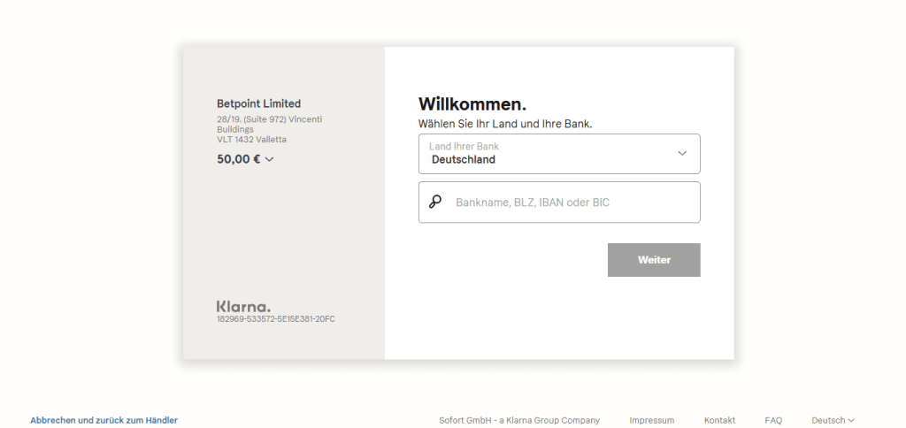Expand the 50,00 € amount details chevron

[269, 159]
